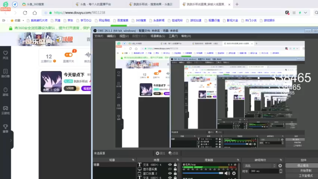Pop out the 转场特效 dock panel
The width and height of the screenshot is (318, 179).
281,160
